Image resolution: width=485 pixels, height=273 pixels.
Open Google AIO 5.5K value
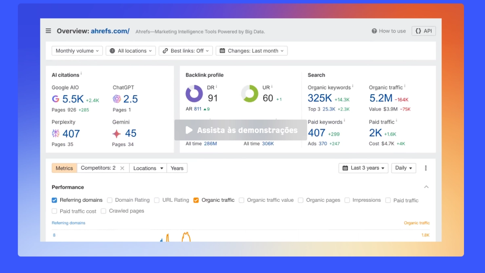[x=73, y=99]
